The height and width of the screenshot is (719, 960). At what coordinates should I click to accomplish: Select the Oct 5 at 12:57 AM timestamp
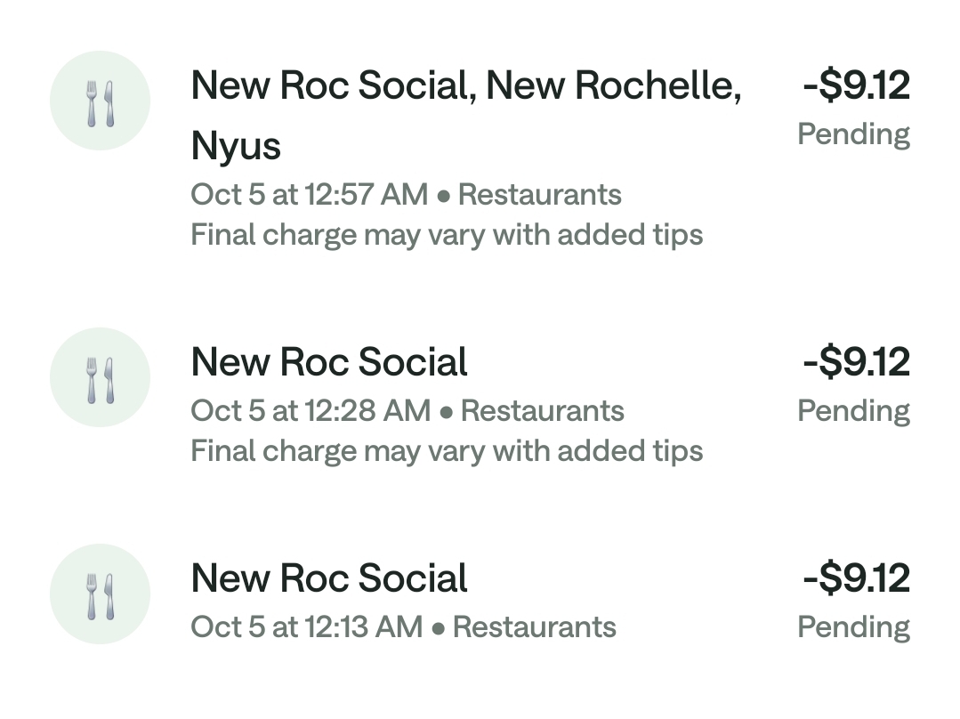(310, 195)
